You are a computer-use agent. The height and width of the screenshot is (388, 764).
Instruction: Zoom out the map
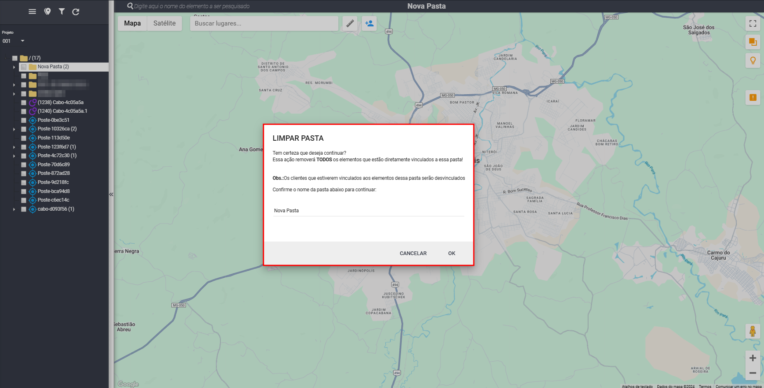(x=752, y=373)
